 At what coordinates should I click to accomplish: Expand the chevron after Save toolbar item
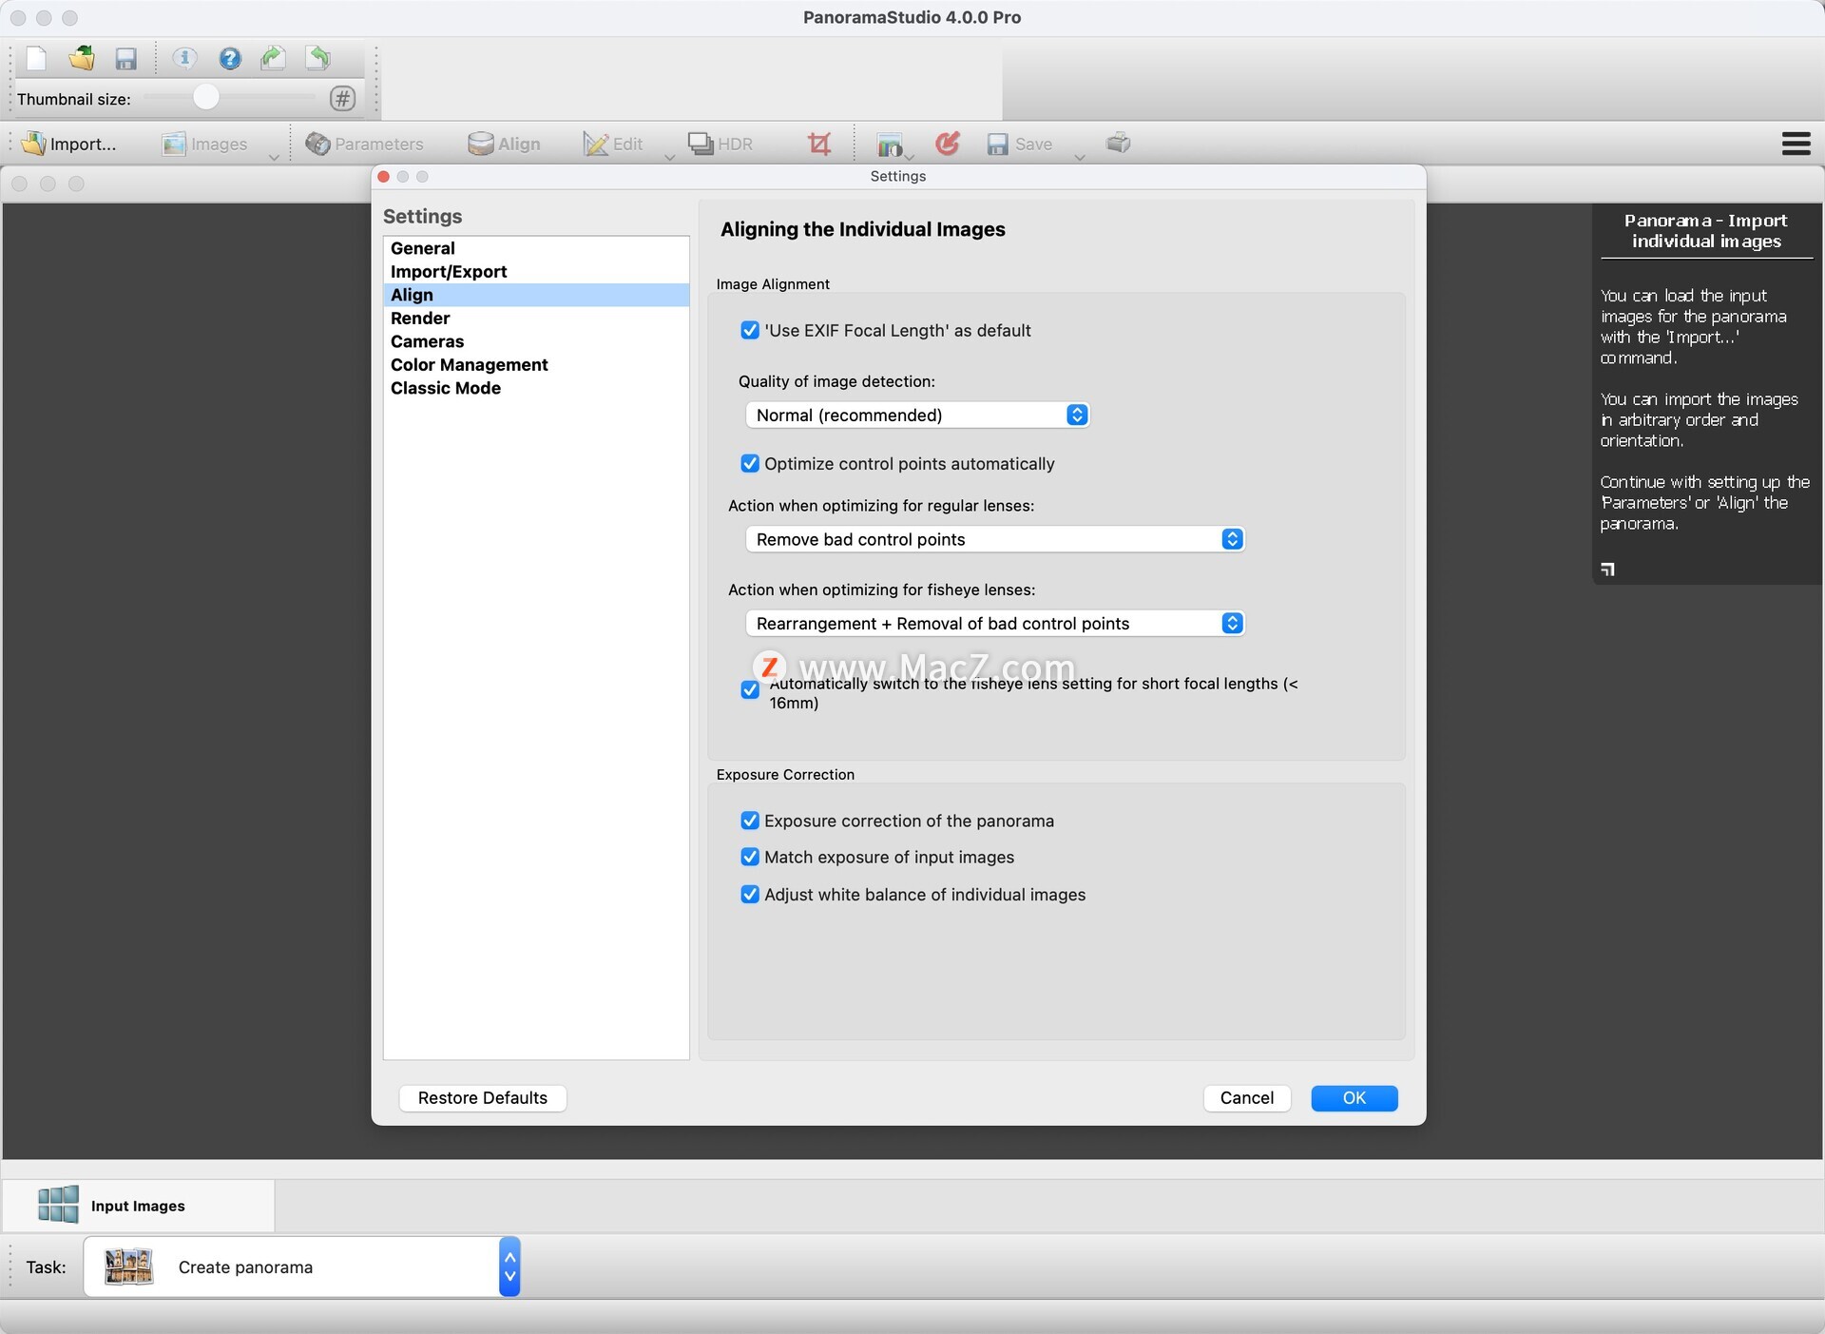tap(1080, 158)
